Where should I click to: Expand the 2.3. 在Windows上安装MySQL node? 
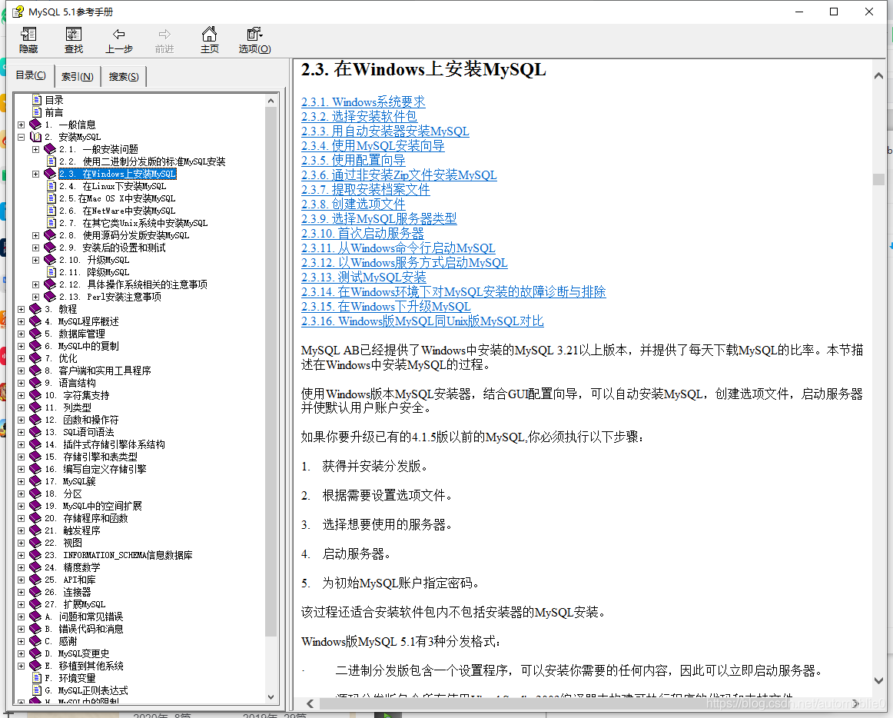(x=35, y=174)
